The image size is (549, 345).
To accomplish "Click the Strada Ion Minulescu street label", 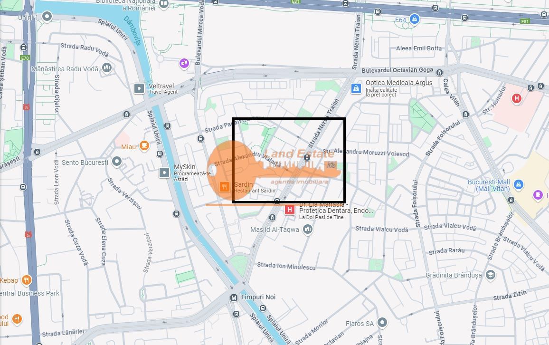I will 286,266.
